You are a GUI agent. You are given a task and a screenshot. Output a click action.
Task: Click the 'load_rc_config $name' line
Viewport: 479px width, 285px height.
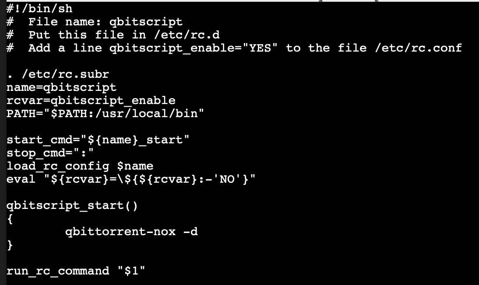[x=80, y=166]
